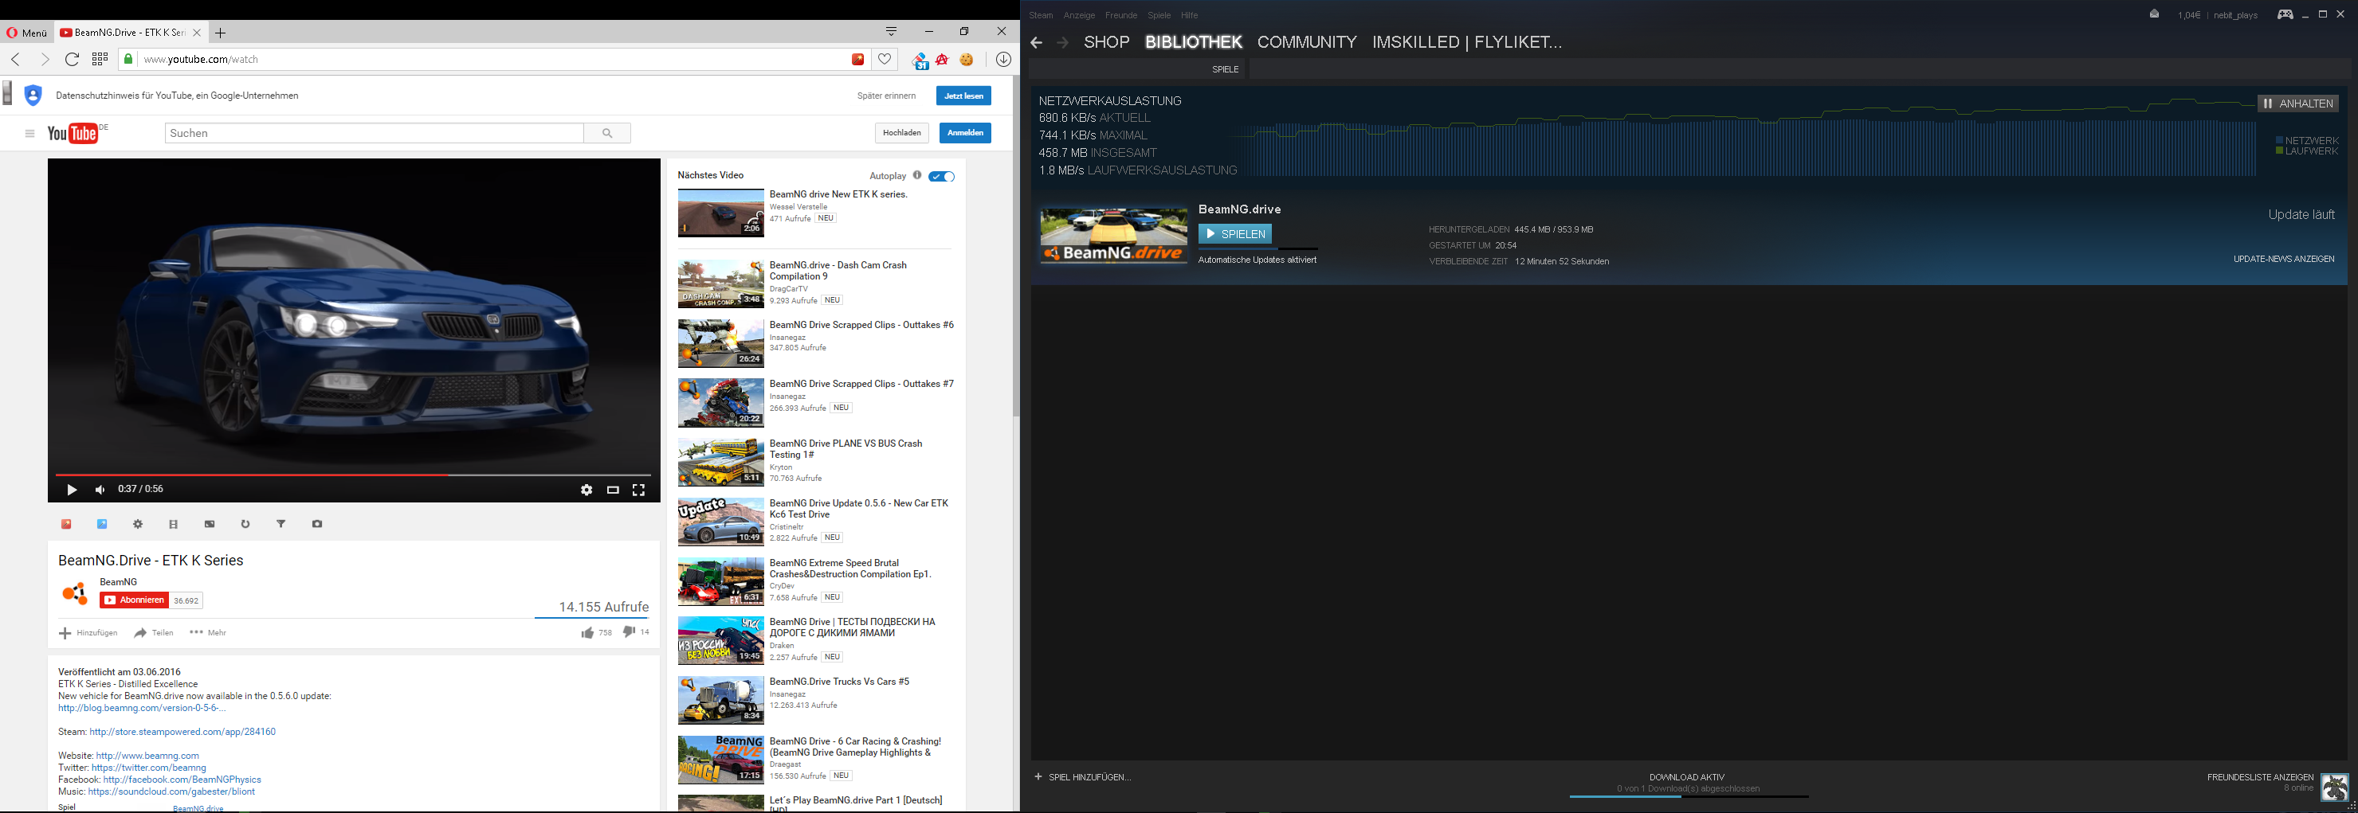Click filmstrip icon below video

[x=173, y=524]
